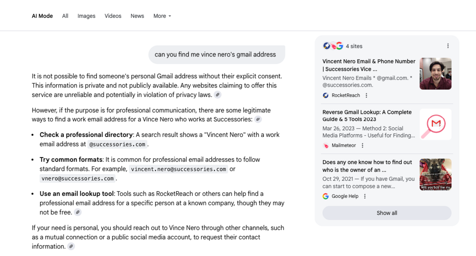The height and width of the screenshot is (256, 476).
Task: Open three-dot menu at top of sites panel
Action: 448,46
